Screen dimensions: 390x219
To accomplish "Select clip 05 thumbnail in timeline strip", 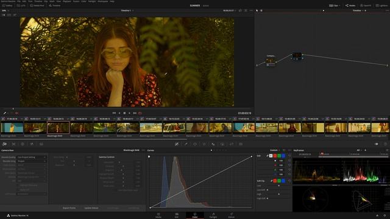I will (104, 128).
